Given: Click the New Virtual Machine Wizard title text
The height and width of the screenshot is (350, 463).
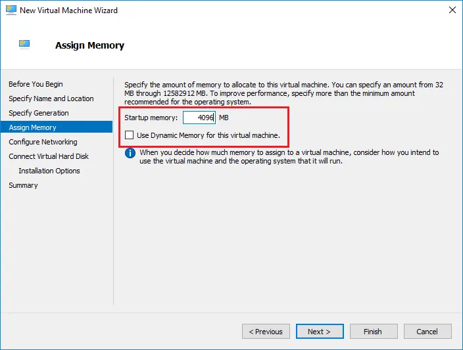Looking at the screenshot, I should [x=68, y=11].
